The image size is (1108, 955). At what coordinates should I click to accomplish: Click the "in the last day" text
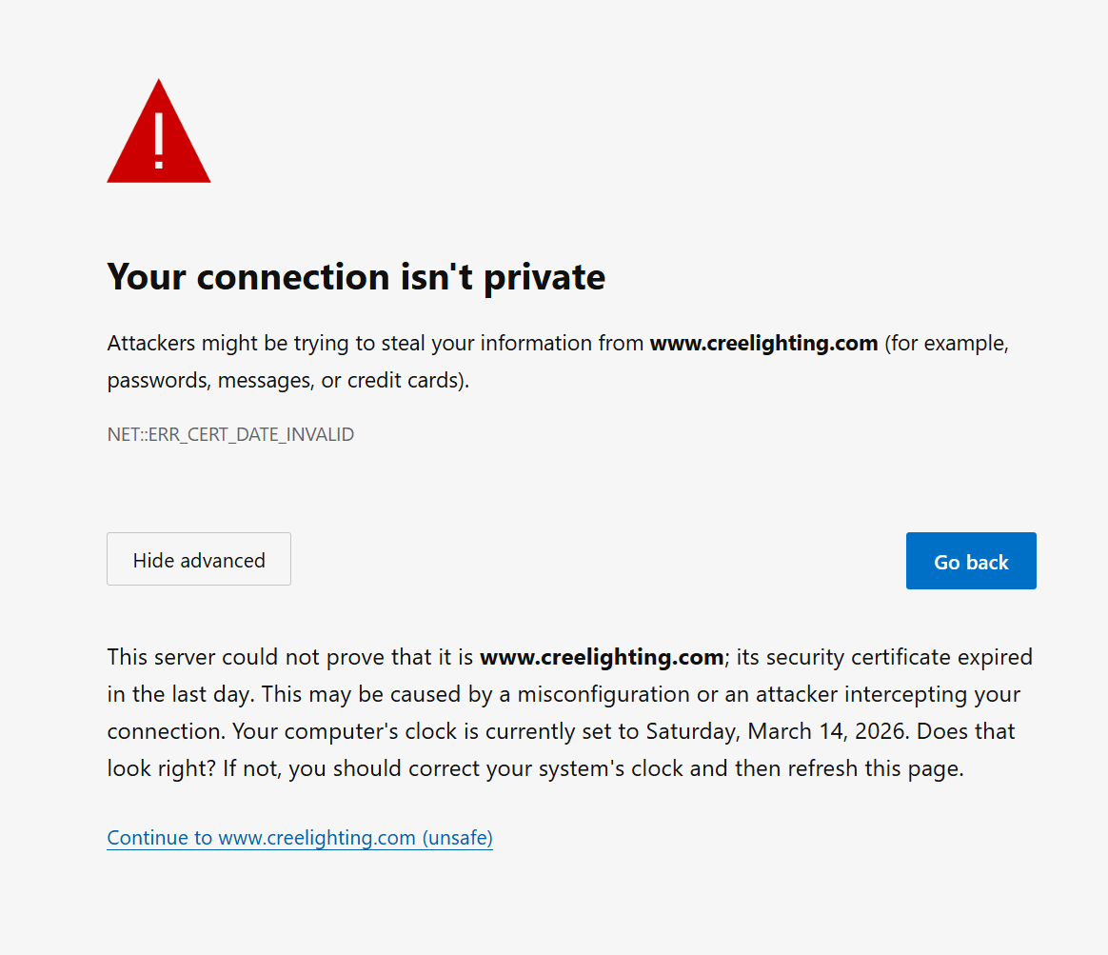pos(179,694)
